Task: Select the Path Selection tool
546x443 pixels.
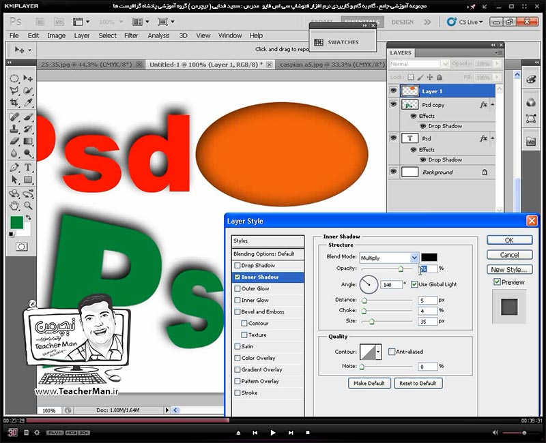Action: [14, 179]
